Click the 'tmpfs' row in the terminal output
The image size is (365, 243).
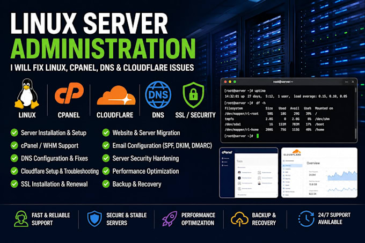278,119
